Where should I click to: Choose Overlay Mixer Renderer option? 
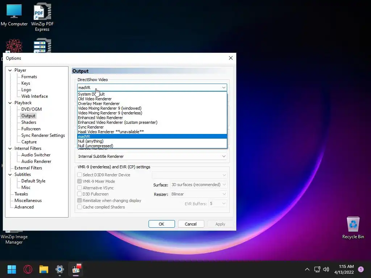click(152, 104)
